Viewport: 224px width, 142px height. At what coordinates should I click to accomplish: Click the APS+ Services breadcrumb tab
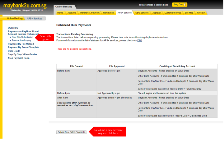coord(35,19)
